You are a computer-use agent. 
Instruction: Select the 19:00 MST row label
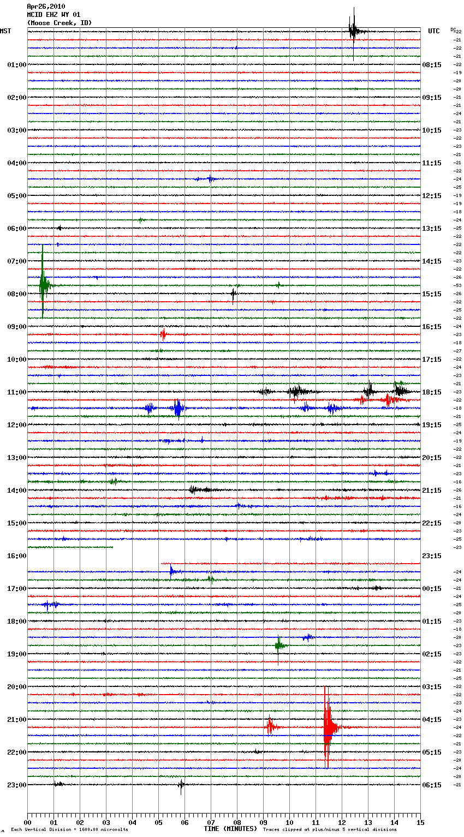(16, 654)
